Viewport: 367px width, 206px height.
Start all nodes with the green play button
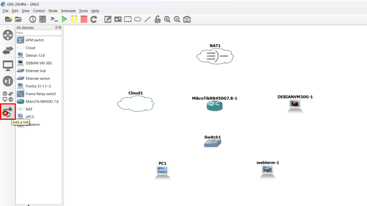[x=64, y=19]
